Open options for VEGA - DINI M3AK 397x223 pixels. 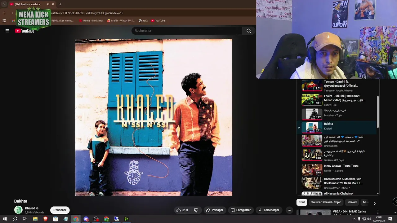pyautogui.click(x=378, y=212)
